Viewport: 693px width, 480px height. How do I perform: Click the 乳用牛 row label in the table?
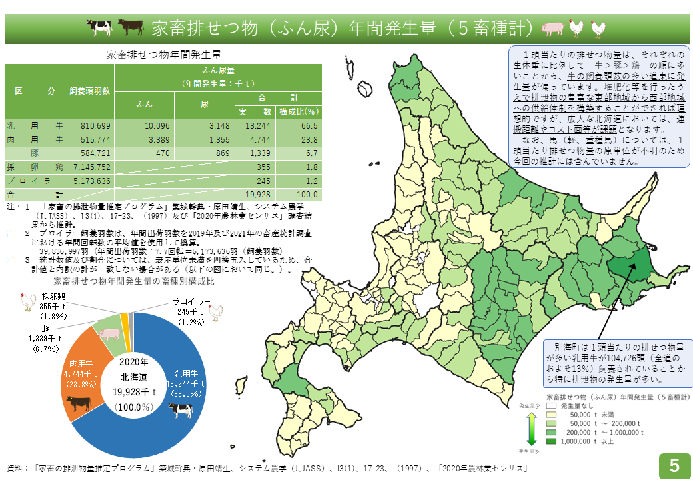[x=35, y=125]
